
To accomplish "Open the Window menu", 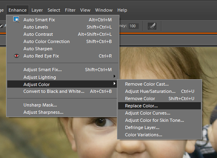I will pyautogui.click(x=104, y=10).
